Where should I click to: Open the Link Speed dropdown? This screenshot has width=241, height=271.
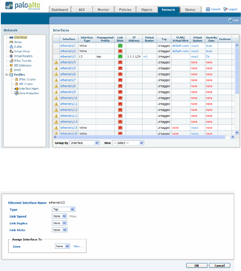[59, 216]
